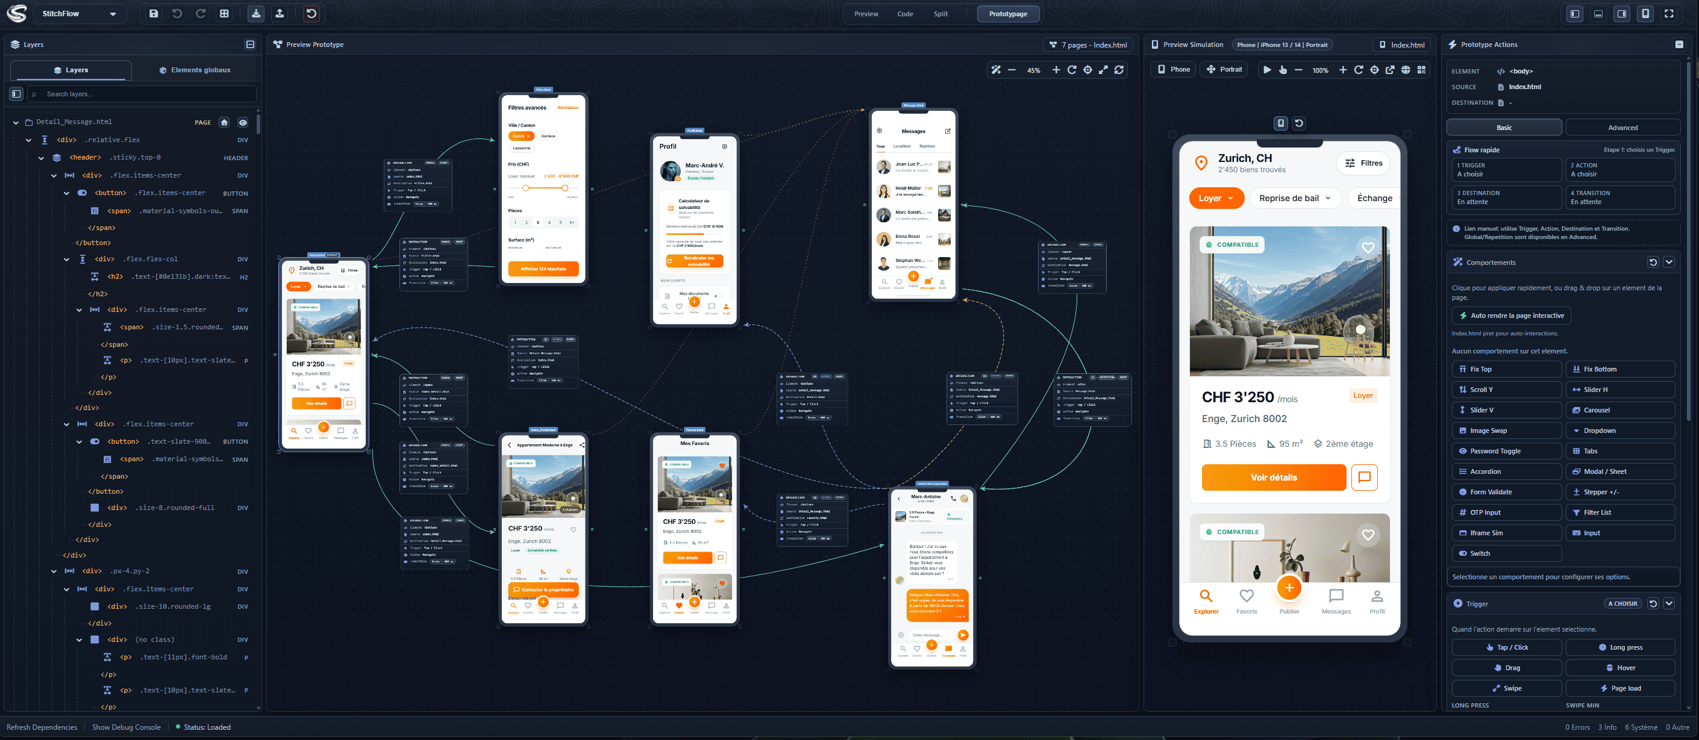Click right handle of Loyer mensuel price slider
The width and height of the screenshot is (1699, 740).
pos(565,188)
